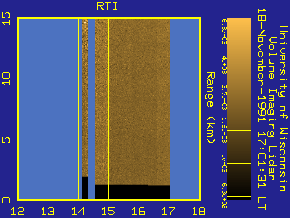Screen dimensions: 290x218
Task: Click the Volume Imaging Lidar text
Action: pos(272,109)
